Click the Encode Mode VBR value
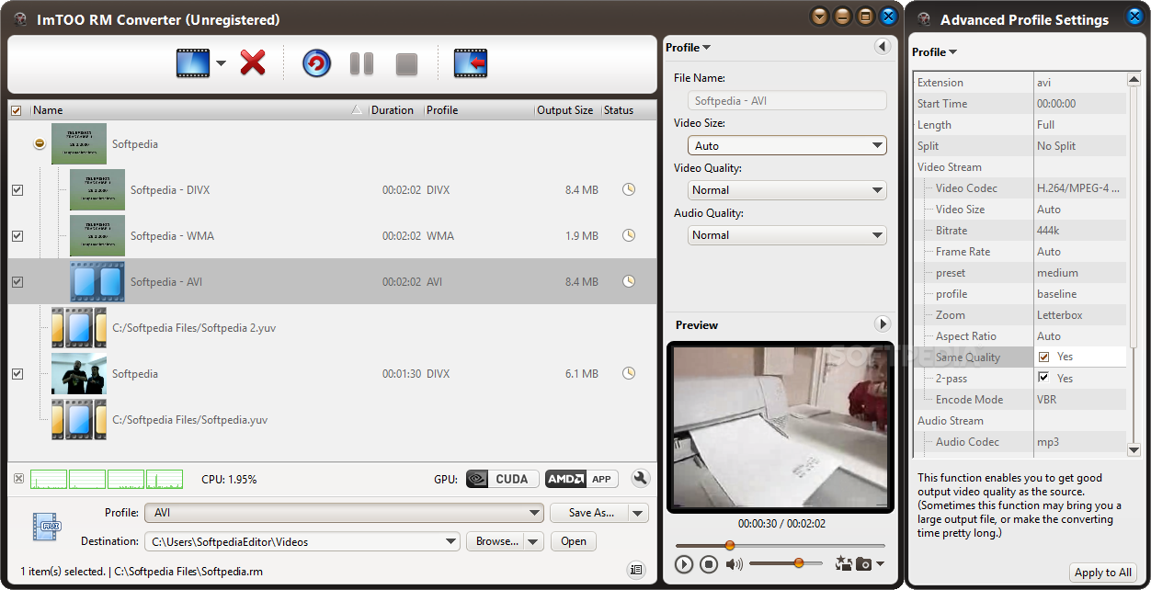Viewport: 1151px width, 590px height. [1079, 400]
